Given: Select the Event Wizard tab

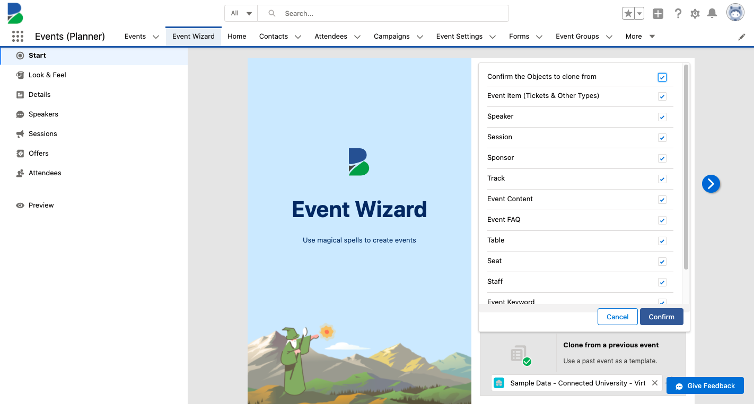Looking at the screenshot, I should click(194, 37).
